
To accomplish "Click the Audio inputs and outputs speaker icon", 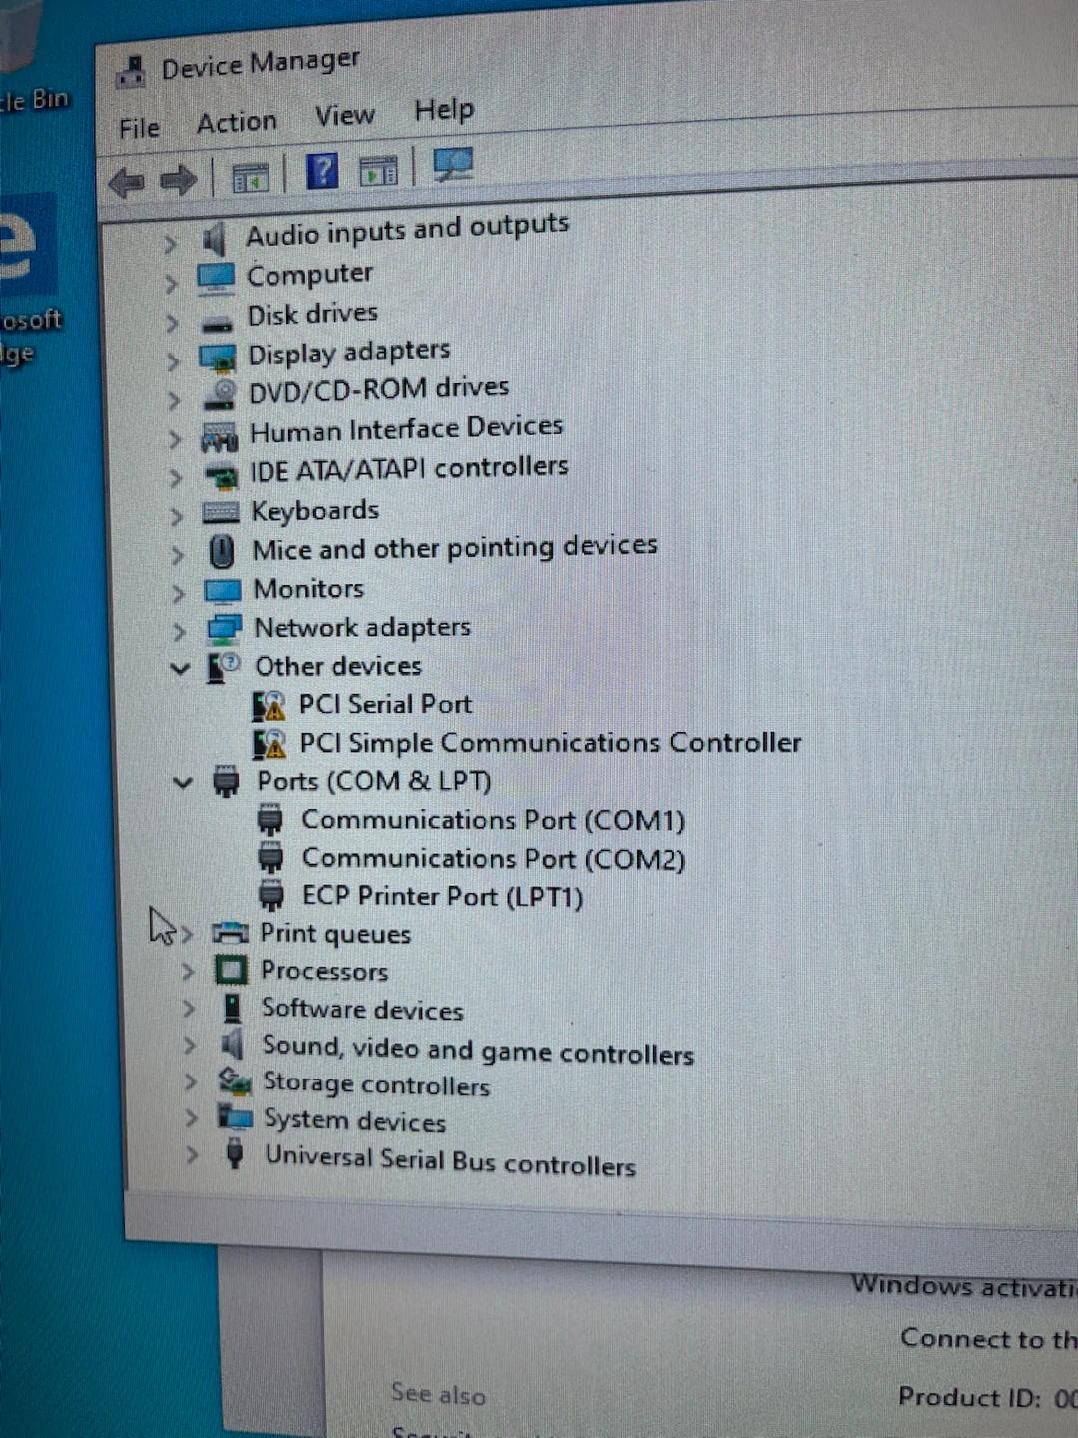I will click(215, 239).
